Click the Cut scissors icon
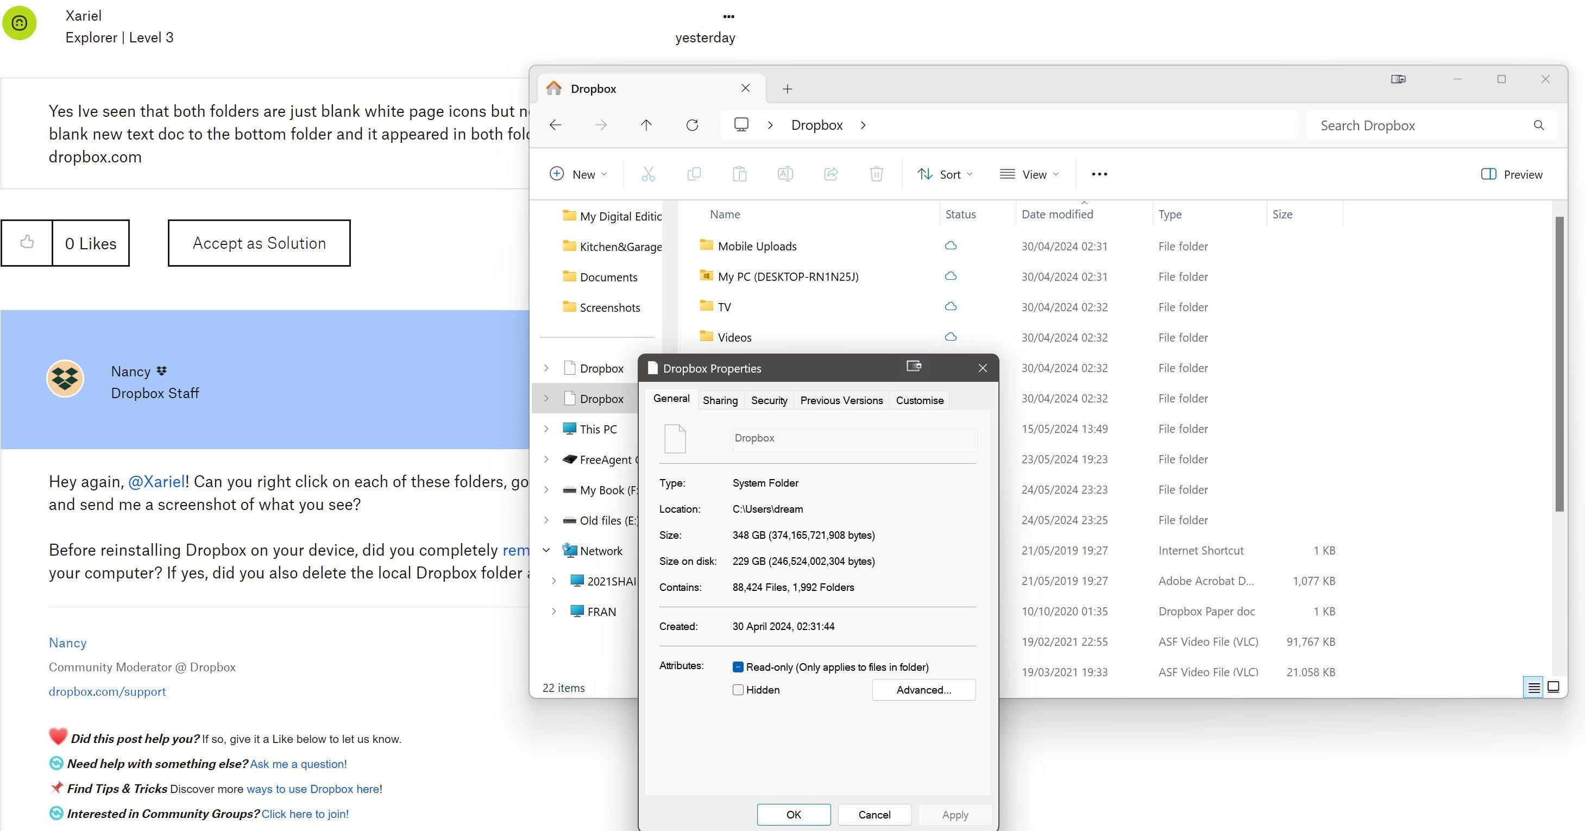 pyautogui.click(x=648, y=174)
